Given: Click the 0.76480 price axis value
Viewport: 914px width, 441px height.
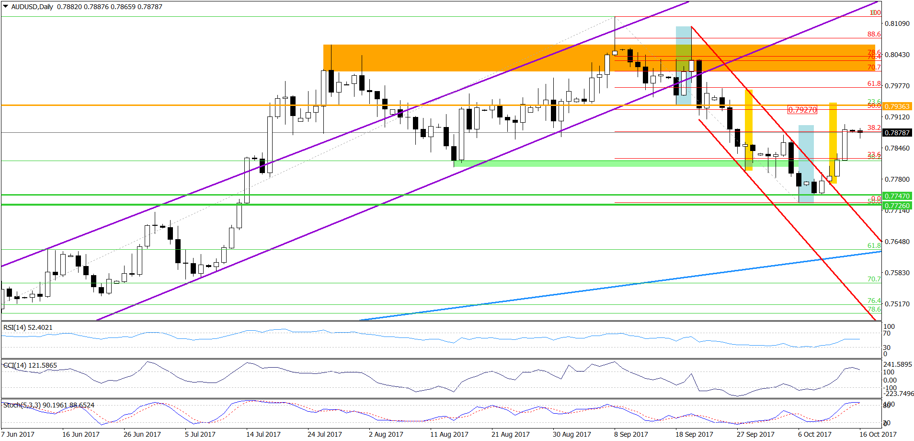Looking at the screenshot, I should coord(897,242).
